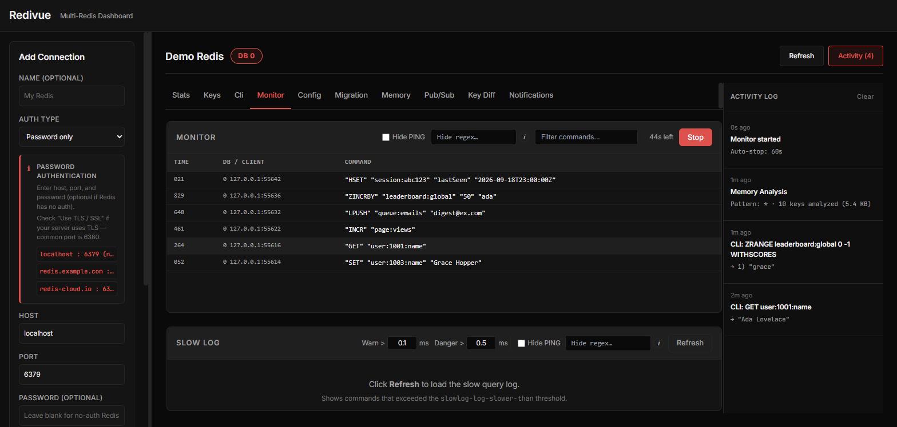
Task: Select the HSET session:abc123 command row
Action: tap(444, 180)
